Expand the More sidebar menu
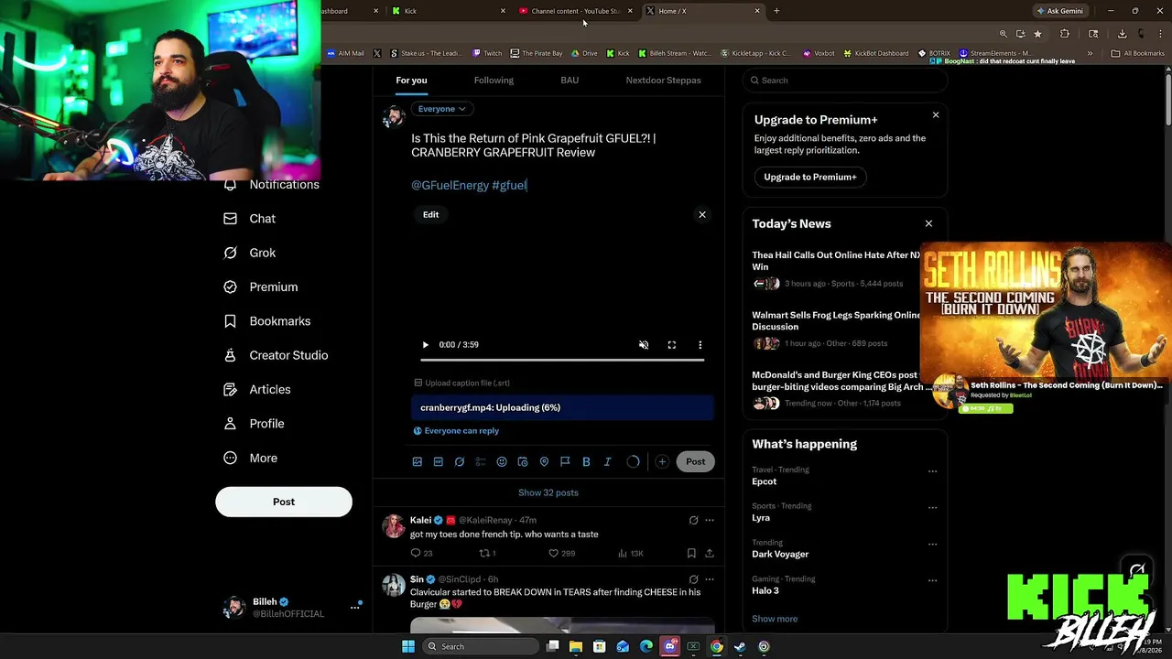Screen dimensions: 1172x659 [251, 459]
